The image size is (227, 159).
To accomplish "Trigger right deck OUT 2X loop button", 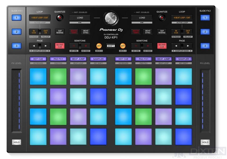I will (x=188, y=32).
